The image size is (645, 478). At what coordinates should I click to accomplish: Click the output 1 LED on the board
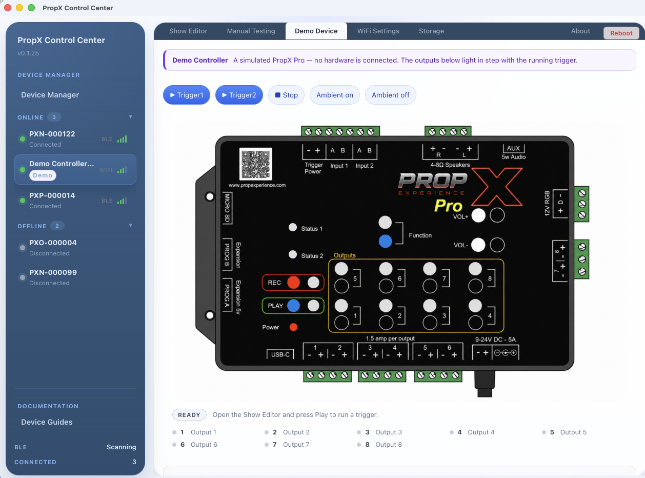(x=341, y=306)
